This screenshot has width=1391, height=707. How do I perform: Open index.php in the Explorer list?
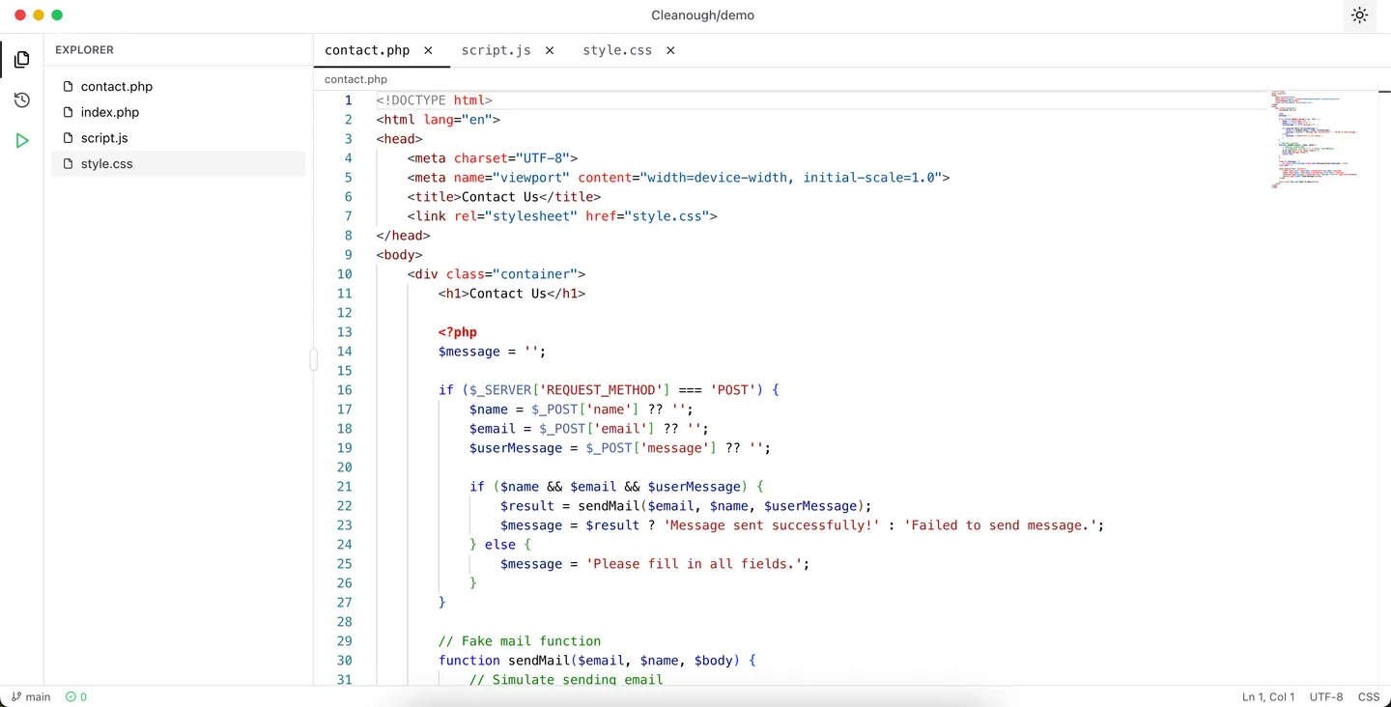pos(178,112)
